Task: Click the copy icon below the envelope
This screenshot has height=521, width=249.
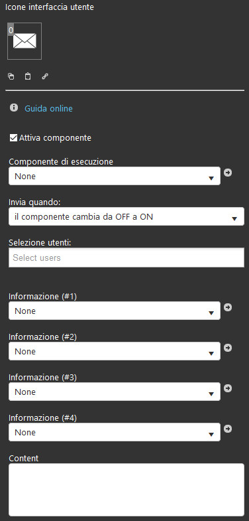Action: tap(11, 77)
